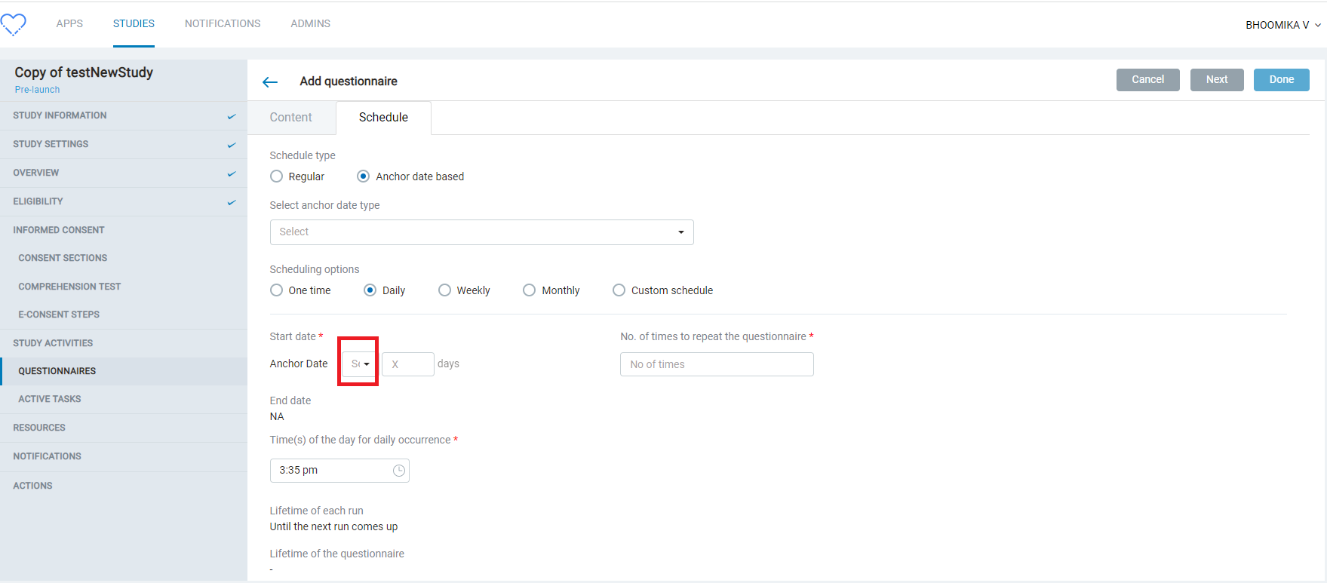Viewport: 1327px width, 583px height.
Task: Open ACTIVE TASKS in the sidebar
Action: pos(124,400)
